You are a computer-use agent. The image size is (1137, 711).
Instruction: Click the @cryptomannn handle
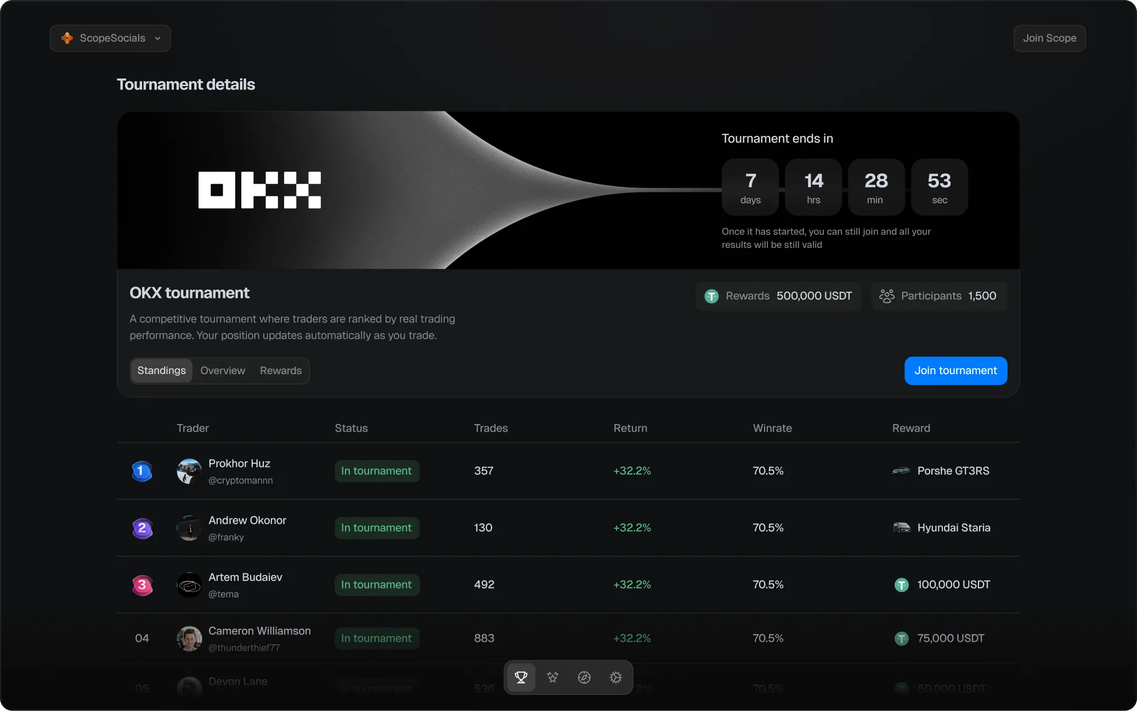pos(240,481)
